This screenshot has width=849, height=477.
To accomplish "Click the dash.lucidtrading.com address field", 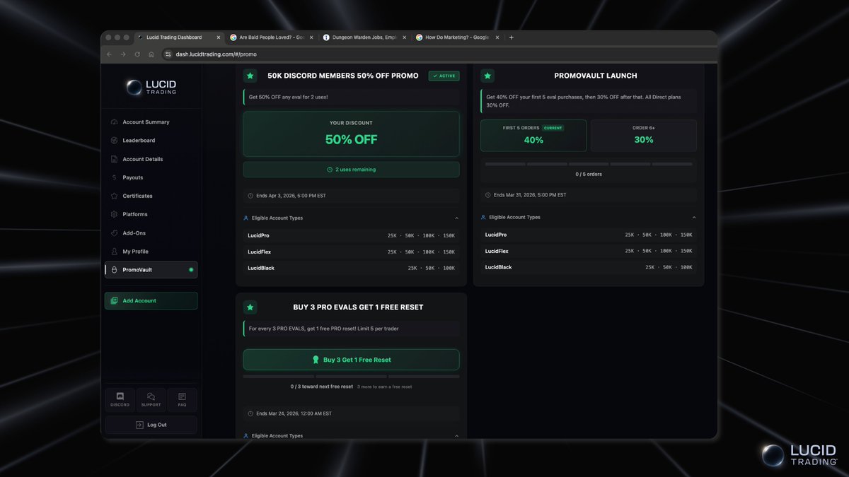I will [437, 54].
